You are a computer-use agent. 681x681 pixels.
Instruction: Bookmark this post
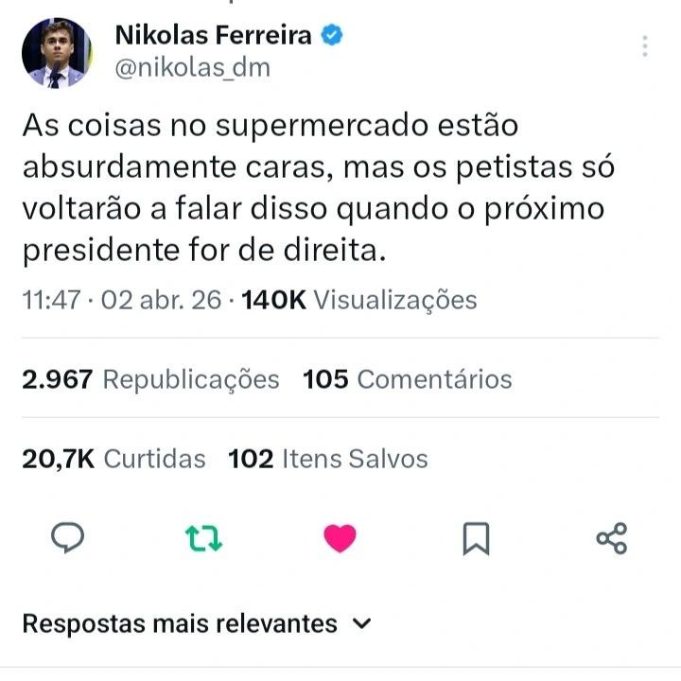click(476, 538)
